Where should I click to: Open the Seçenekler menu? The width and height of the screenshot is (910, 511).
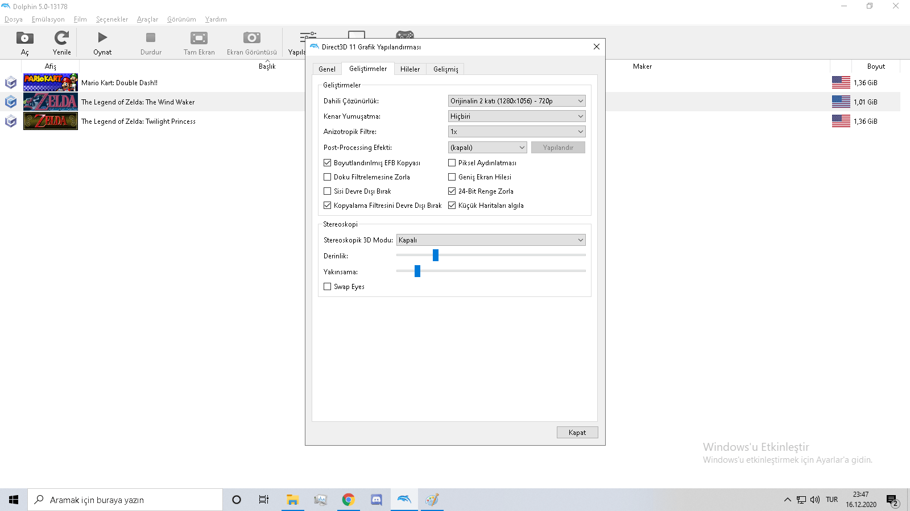point(112,19)
